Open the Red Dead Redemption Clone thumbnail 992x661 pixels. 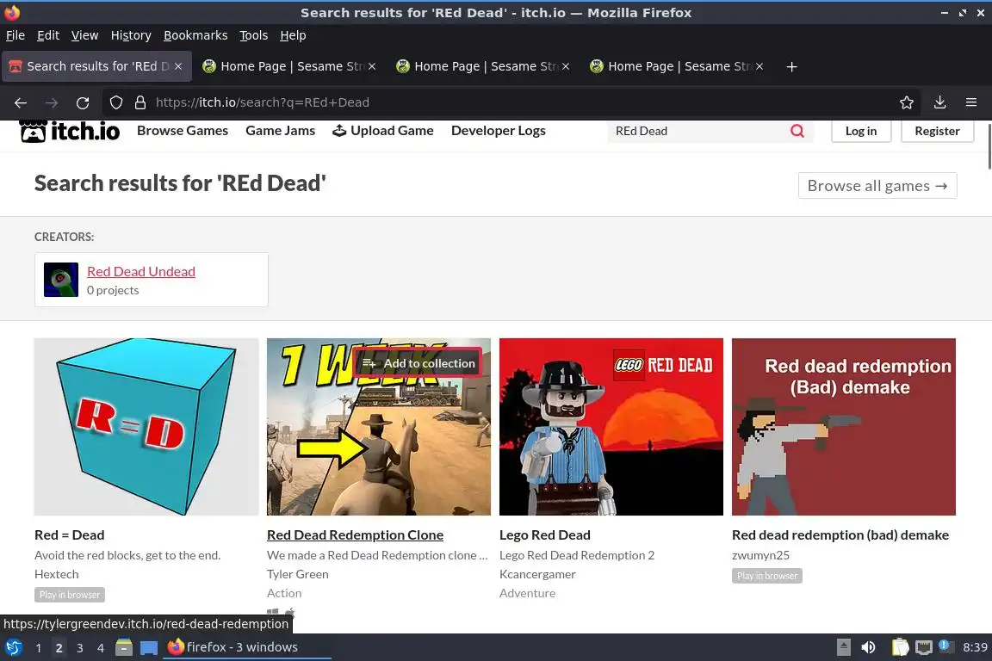379,427
